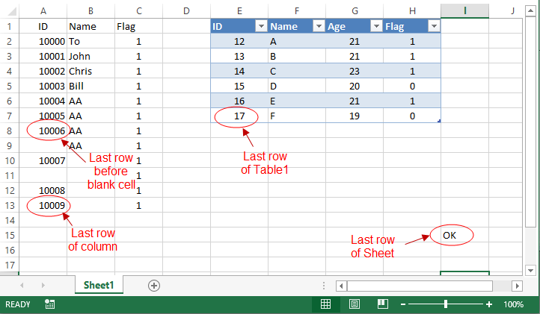
Task: Open the Age column filter dropdown
Action: pos(376,26)
